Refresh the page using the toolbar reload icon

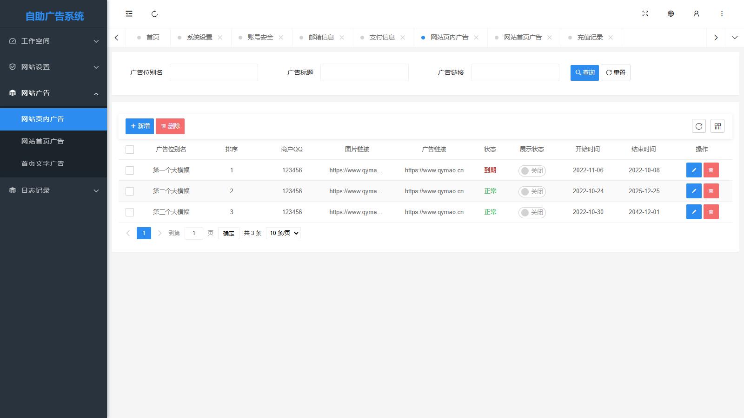[x=154, y=14]
